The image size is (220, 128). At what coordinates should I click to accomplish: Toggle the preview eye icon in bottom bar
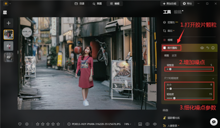click(x=155, y=124)
